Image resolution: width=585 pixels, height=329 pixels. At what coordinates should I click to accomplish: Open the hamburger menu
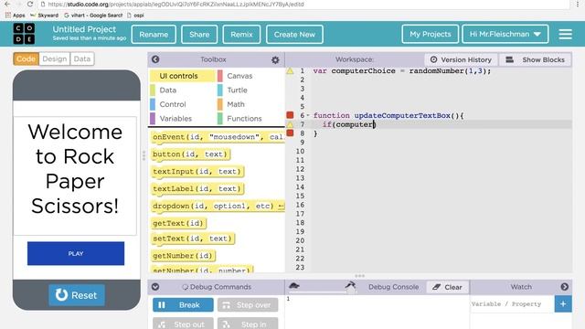[565, 35]
